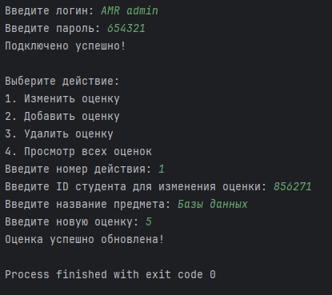Image resolution: width=332 pixels, height=295 pixels.
Task: Click the subject name 'Базы данных'
Action: [213, 204]
